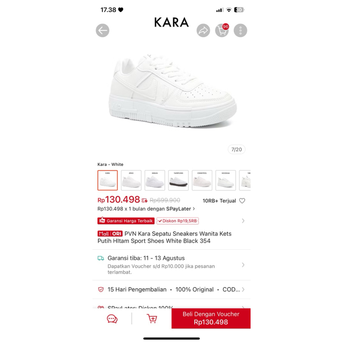The width and height of the screenshot is (343, 343).
Task: Expand 15 Hari Pengembalian row chevron
Action: click(243, 290)
